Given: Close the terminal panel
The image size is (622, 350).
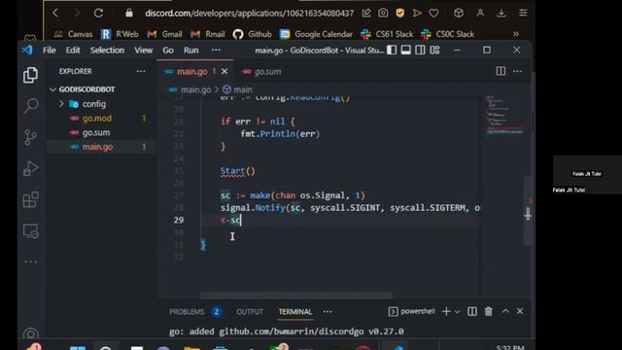Looking at the screenshot, I should (x=520, y=311).
